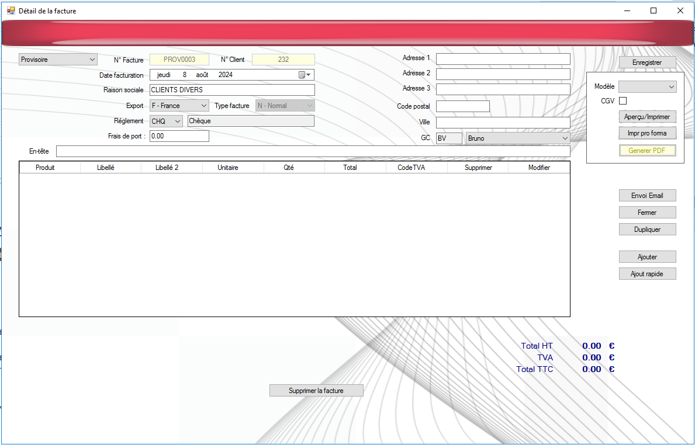Open the Bruno GC dropdown
This screenshot has width=695, height=445.
click(x=517, y=138)
